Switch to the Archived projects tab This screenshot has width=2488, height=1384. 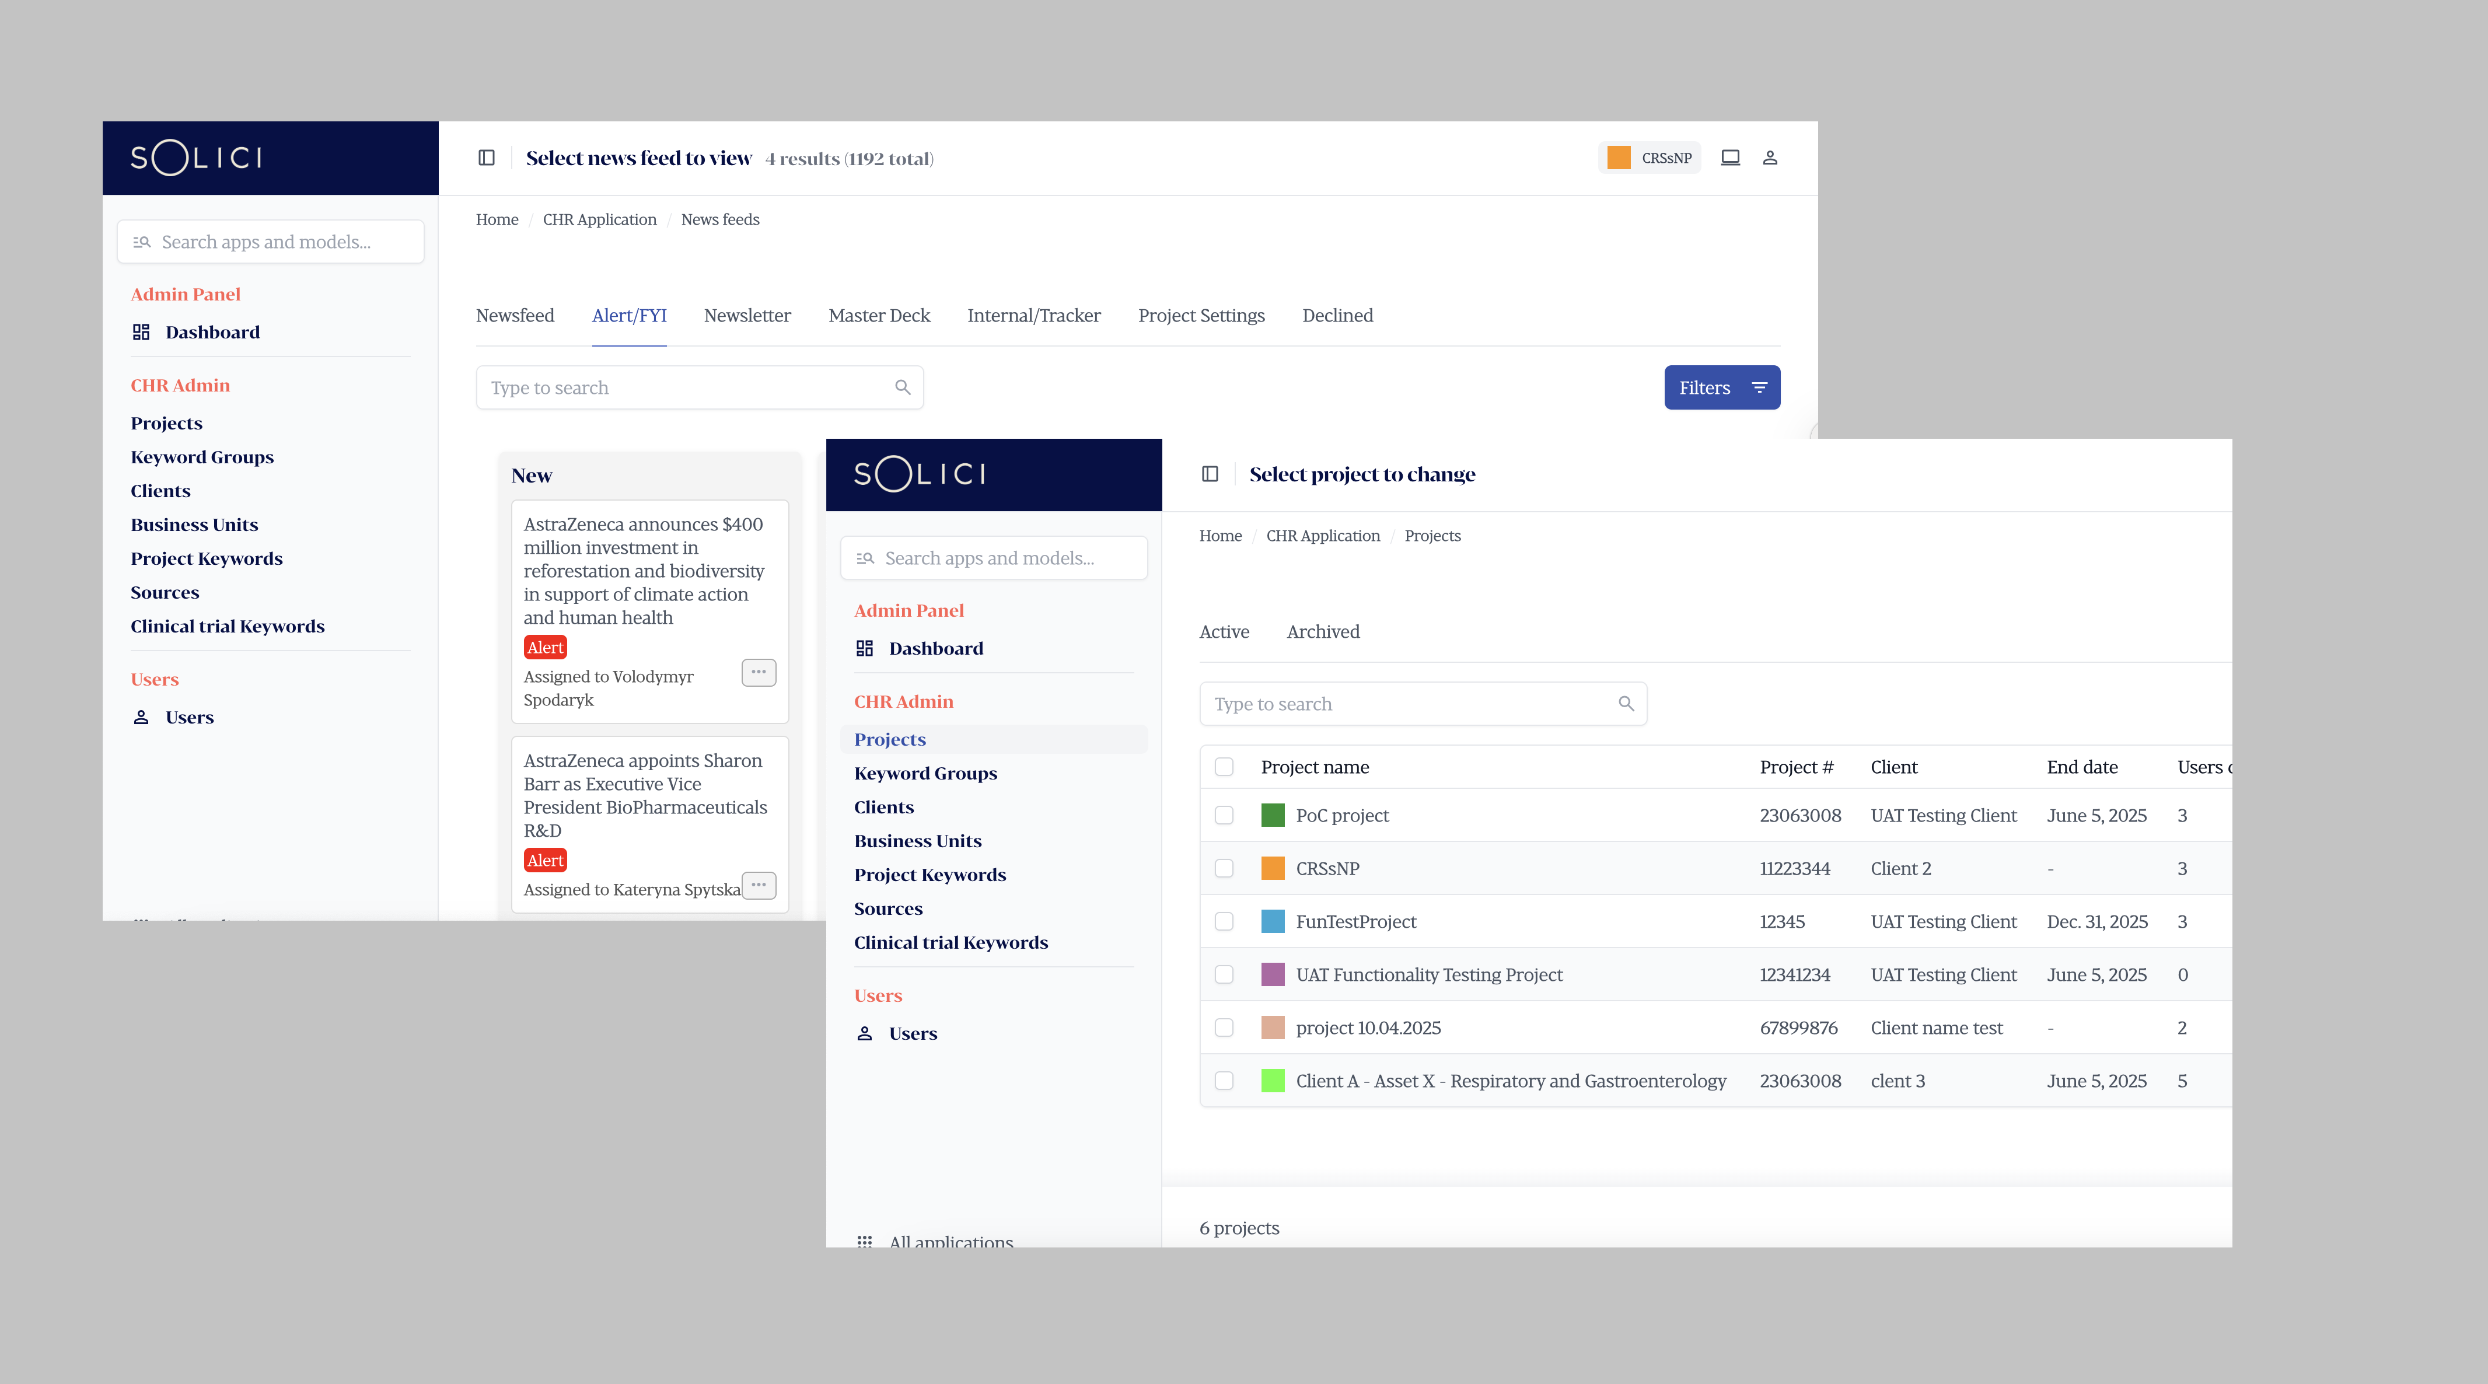[1323, 632]
